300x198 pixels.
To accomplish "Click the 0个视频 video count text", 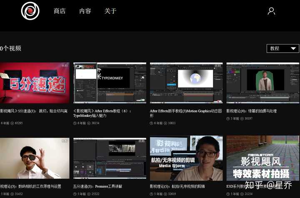I will (x=10, y=48).
